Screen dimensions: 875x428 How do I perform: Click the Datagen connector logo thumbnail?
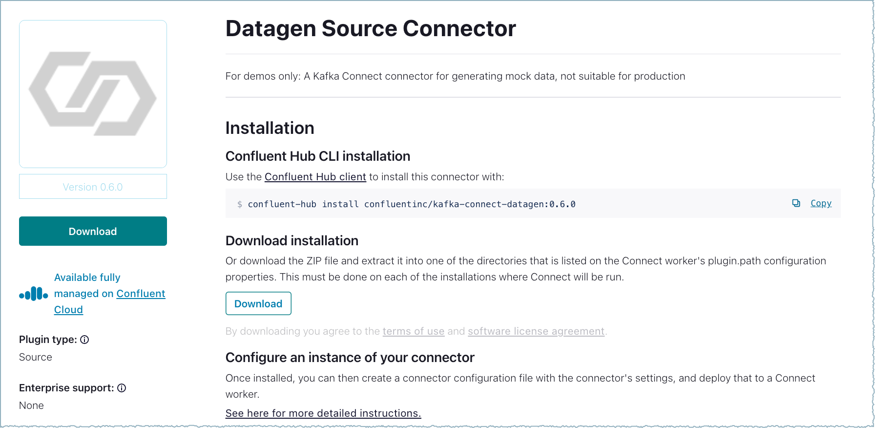pyautogui.click(x=93, y=94)
